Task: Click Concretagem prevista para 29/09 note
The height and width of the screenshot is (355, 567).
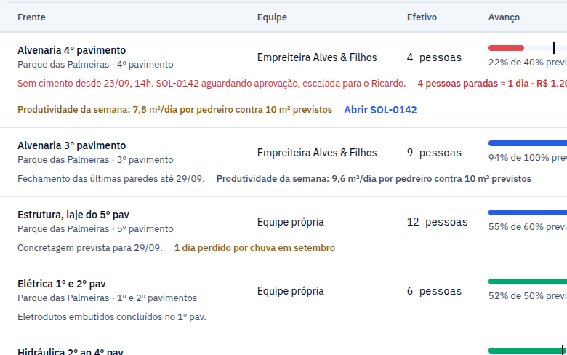Action: (x=89, y=248)
